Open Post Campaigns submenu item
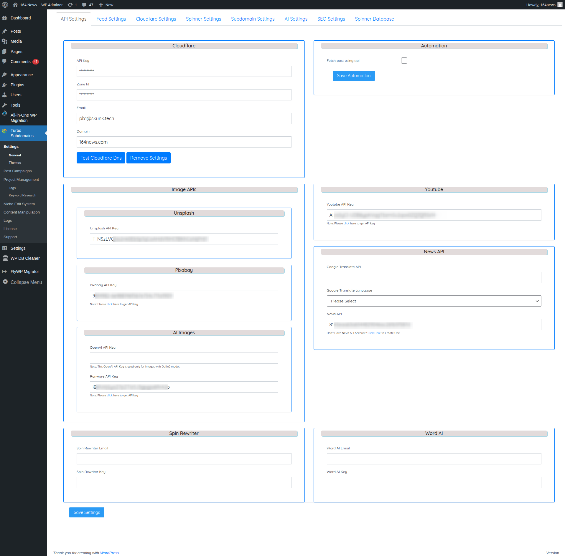The width and height of the screenshot is (565, 556). click(17, 171)
